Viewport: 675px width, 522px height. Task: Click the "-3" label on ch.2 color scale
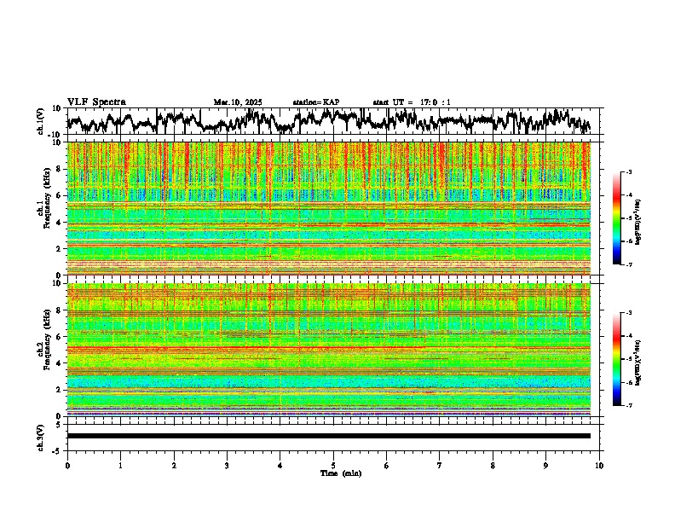pyautogui.click(x=629, y=313)
